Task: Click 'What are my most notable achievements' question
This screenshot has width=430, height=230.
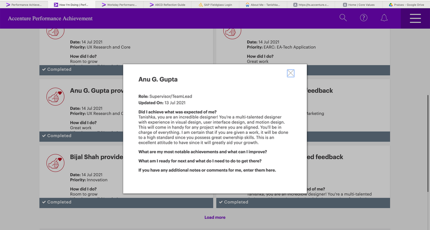Action: coord(203,152)
